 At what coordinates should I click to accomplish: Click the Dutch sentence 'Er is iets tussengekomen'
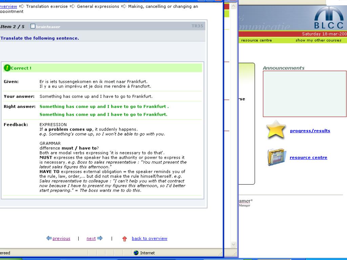click(94, 82)
